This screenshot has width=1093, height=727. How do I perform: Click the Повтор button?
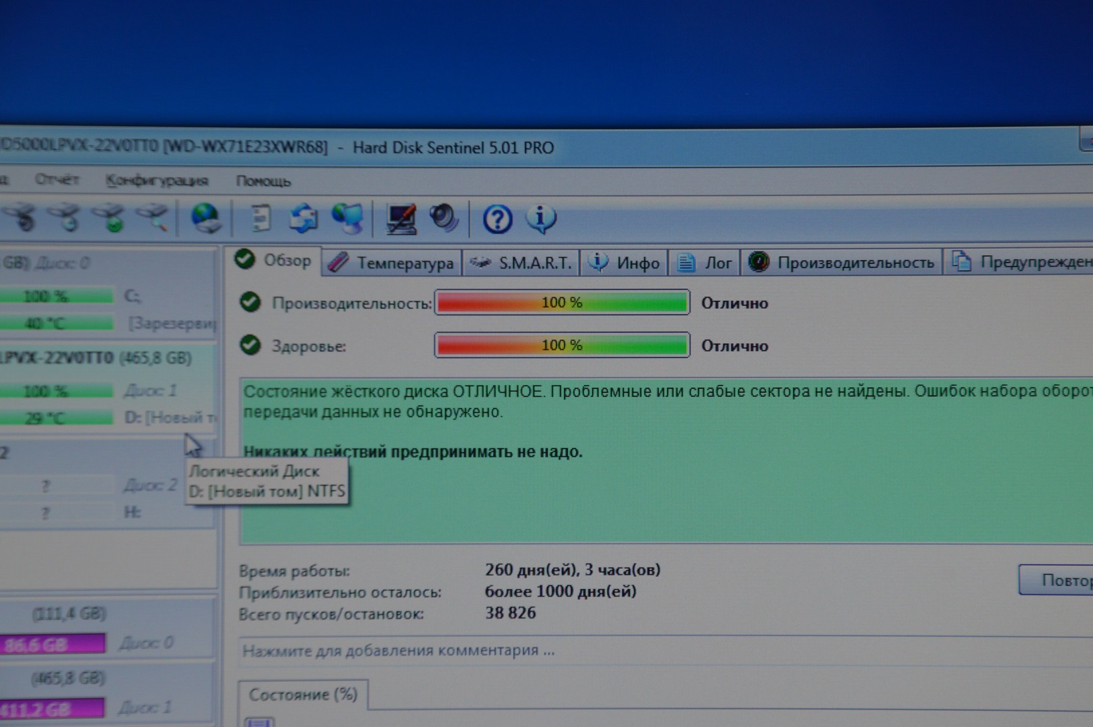tap(1056, 580)
